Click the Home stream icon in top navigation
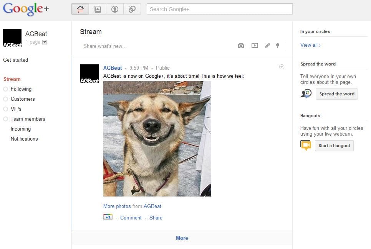The height and width of the screenshot is (249, 371). pyautogui.click(x=80, y=9)
